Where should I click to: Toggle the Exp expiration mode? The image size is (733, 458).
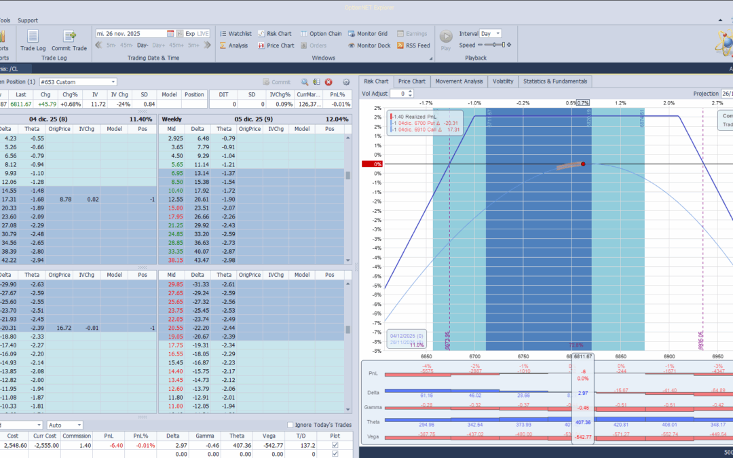click(x=190, y=34)
